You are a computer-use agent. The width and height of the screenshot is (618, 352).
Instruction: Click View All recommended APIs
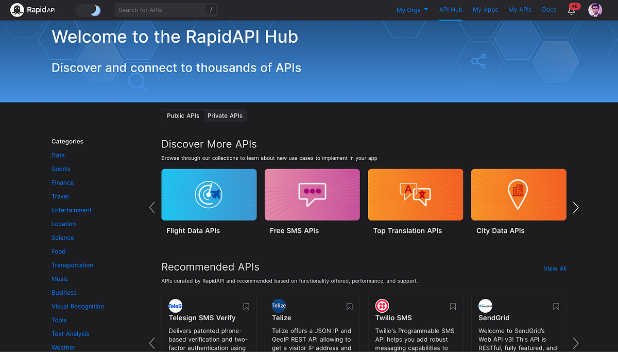tap(555, 269)
